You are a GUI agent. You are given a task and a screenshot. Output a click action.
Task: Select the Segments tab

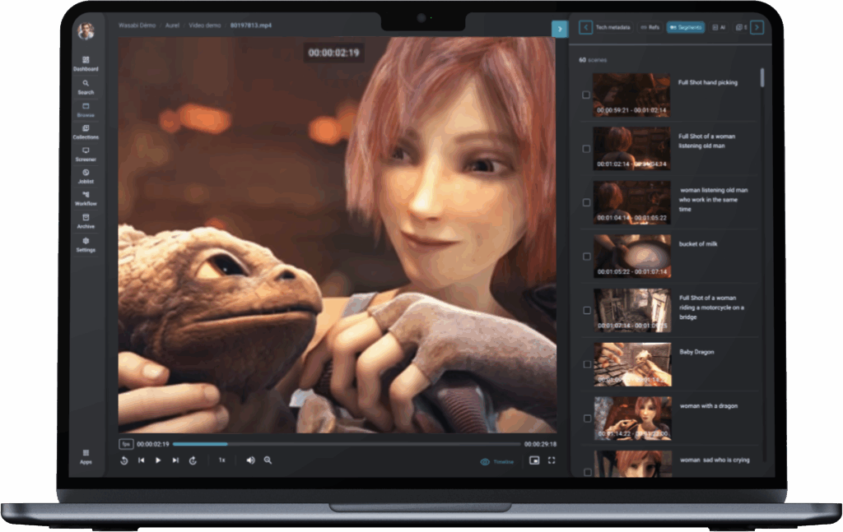[686, 27]
